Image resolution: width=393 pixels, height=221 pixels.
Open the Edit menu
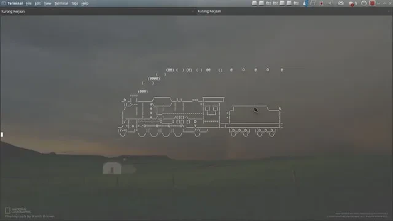pyautogui.click(x=37, y=4)
